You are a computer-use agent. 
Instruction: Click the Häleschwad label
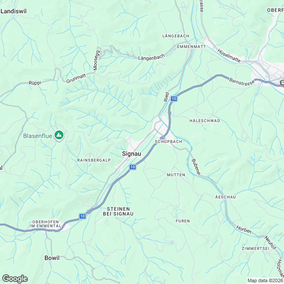pyautogui.click(x=205, y=121)
